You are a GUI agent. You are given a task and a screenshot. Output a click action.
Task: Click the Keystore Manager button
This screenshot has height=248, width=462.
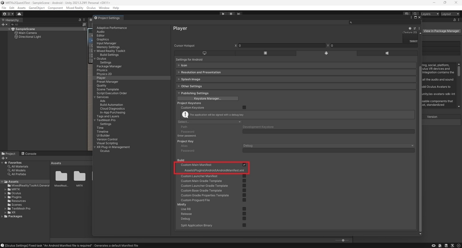208,98
